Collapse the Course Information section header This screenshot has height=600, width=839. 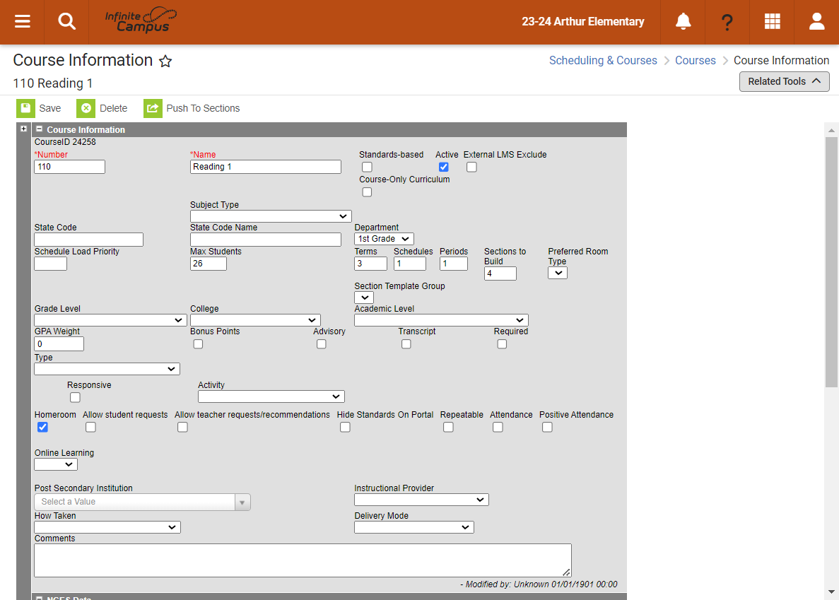[39, 129]
